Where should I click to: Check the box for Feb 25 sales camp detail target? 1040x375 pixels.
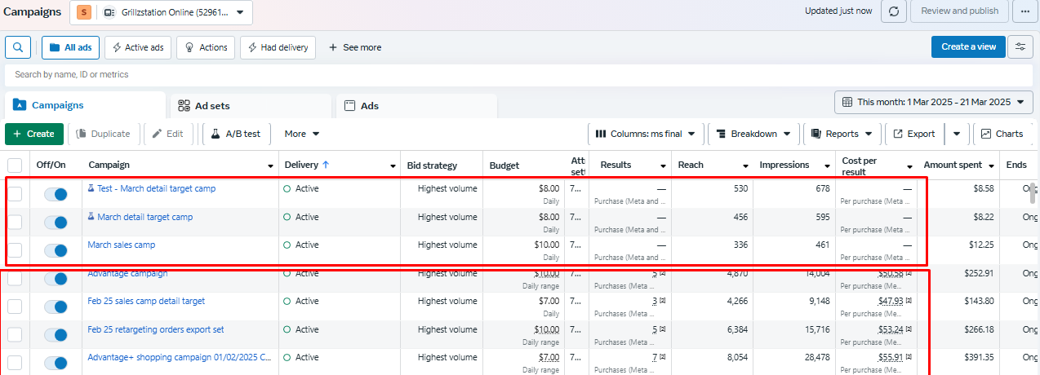tap(16, 306)
